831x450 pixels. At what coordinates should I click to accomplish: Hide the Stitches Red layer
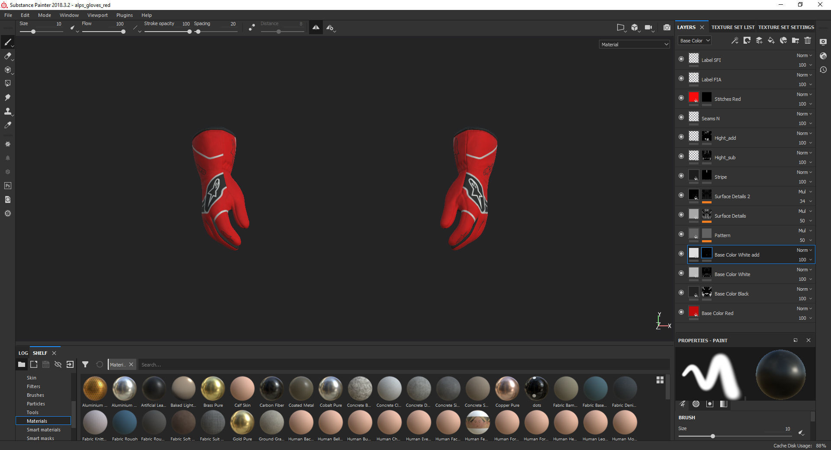pyautogui.click(x=681, y=98)
